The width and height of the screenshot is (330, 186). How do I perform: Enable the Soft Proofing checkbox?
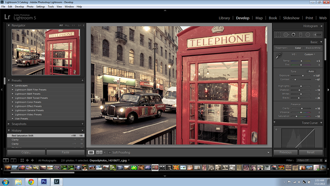pyautogui.click(x=110, y=152)
